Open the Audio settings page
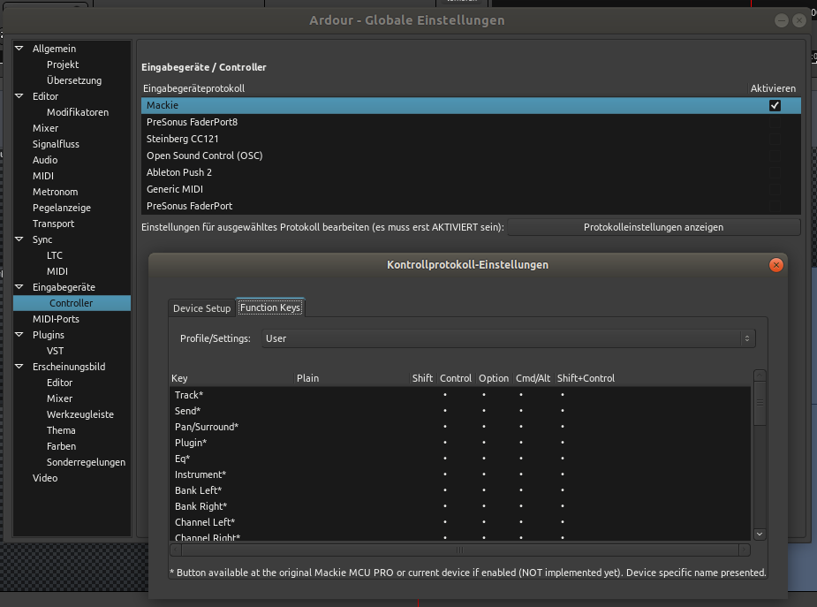The image size is (817, 607). (x=45, y=160)
